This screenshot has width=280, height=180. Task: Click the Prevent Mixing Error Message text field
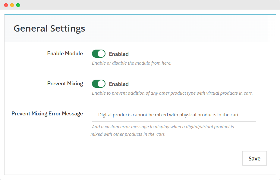tap(174, 114)
